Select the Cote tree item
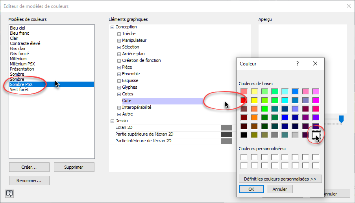This screenshot has height=203, width=355. click(x=127, y=101)
